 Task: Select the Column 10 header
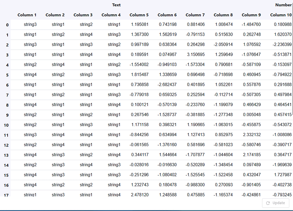coord(281,15)
